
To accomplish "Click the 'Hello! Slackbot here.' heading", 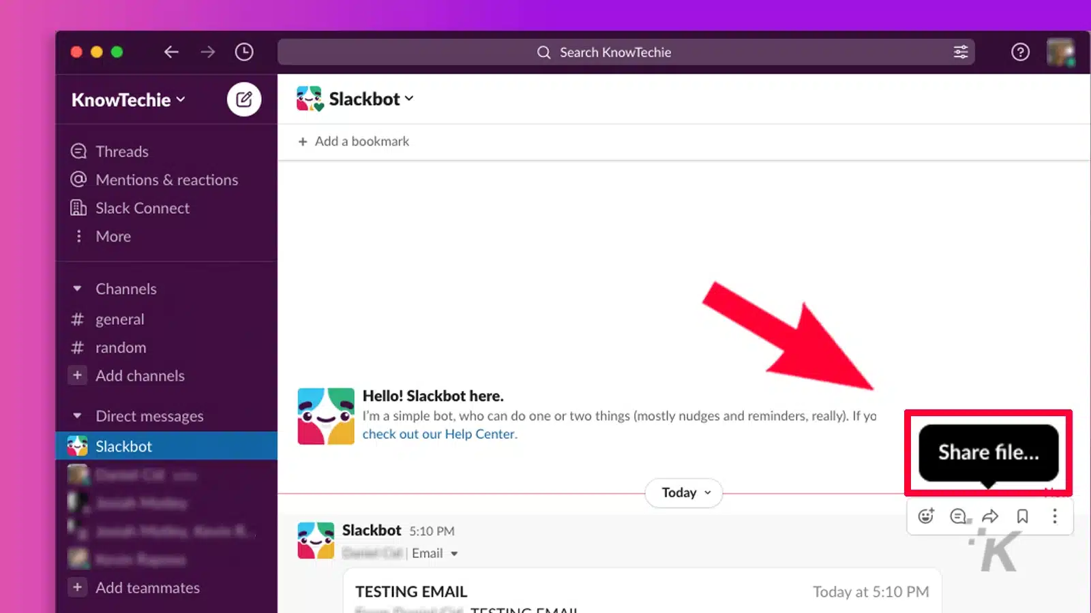I will click(433, 396).
